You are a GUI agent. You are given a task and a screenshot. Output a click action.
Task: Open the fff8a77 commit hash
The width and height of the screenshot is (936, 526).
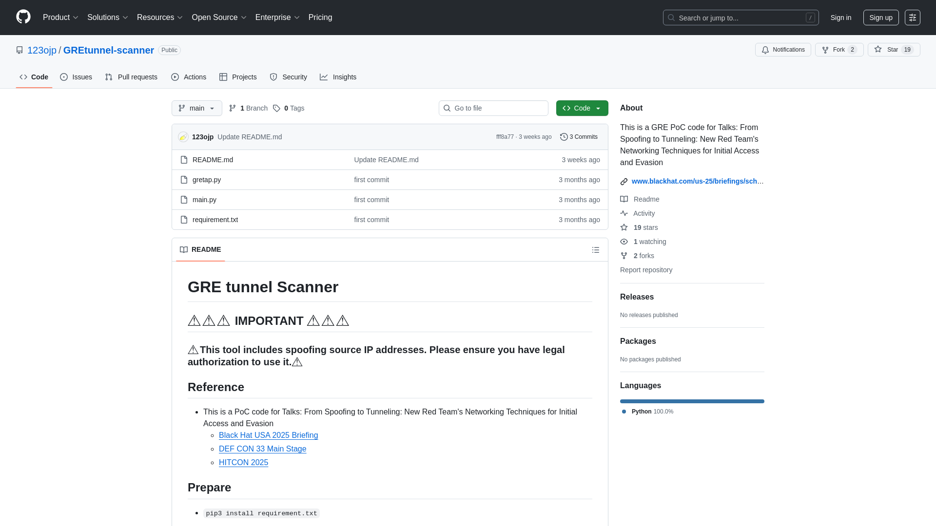click(x=505, y=137)
